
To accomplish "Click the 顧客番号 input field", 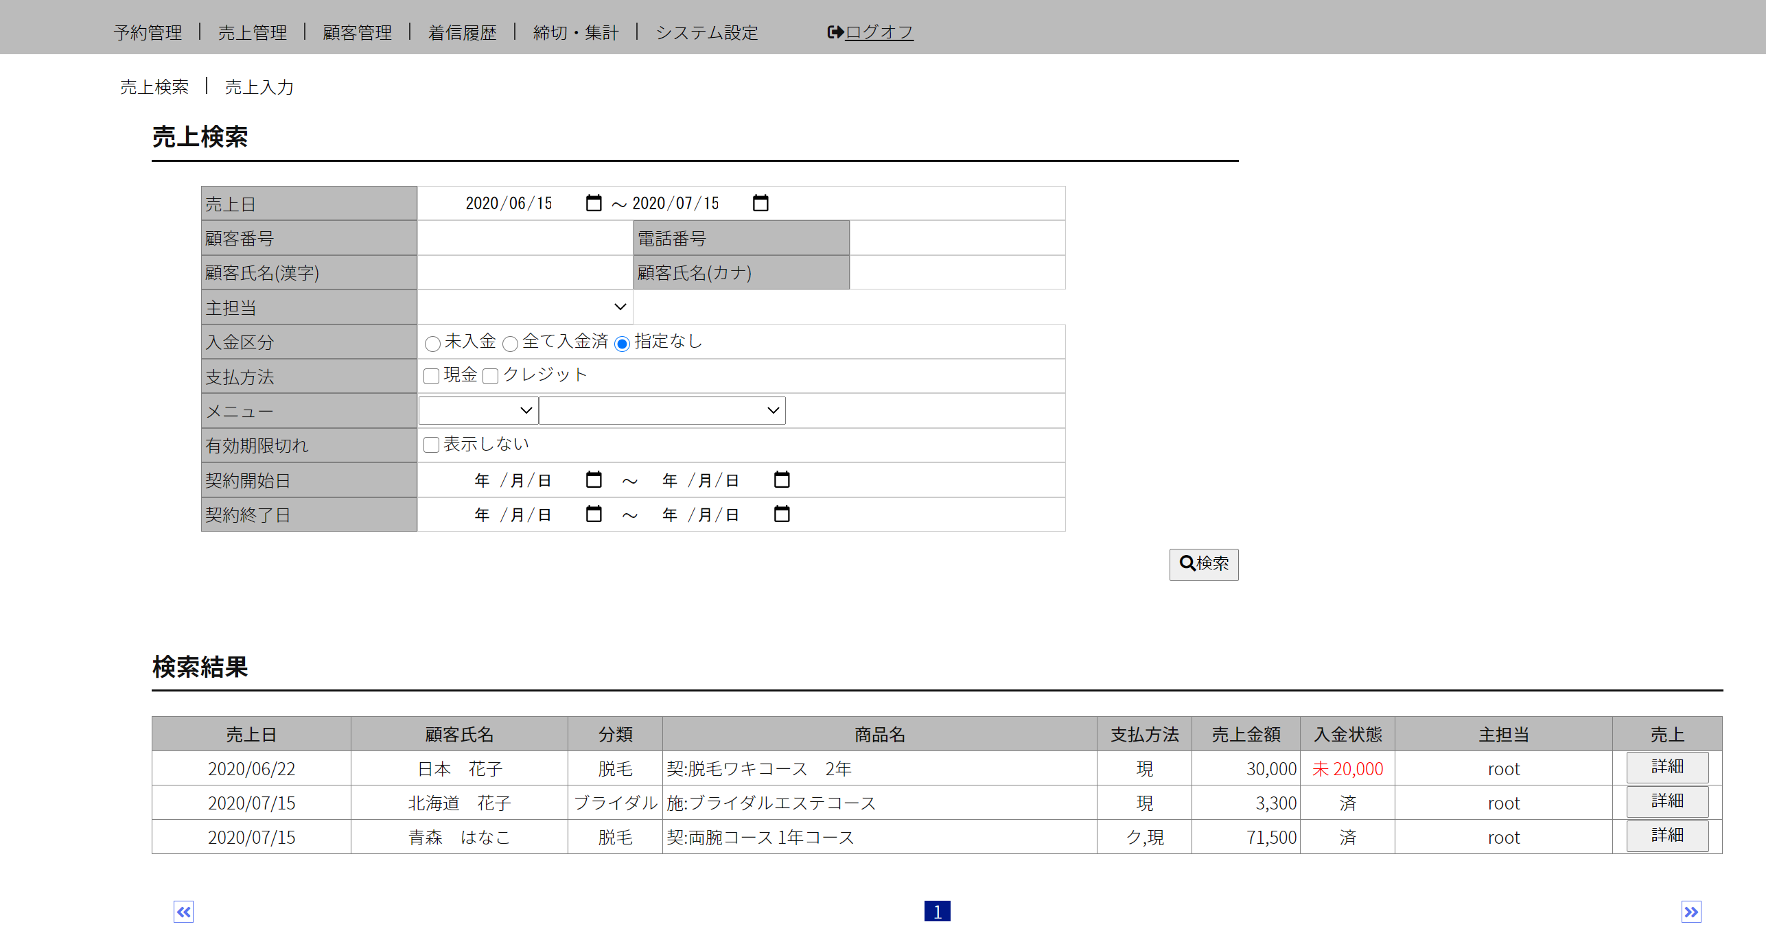I will click(525, 238).
